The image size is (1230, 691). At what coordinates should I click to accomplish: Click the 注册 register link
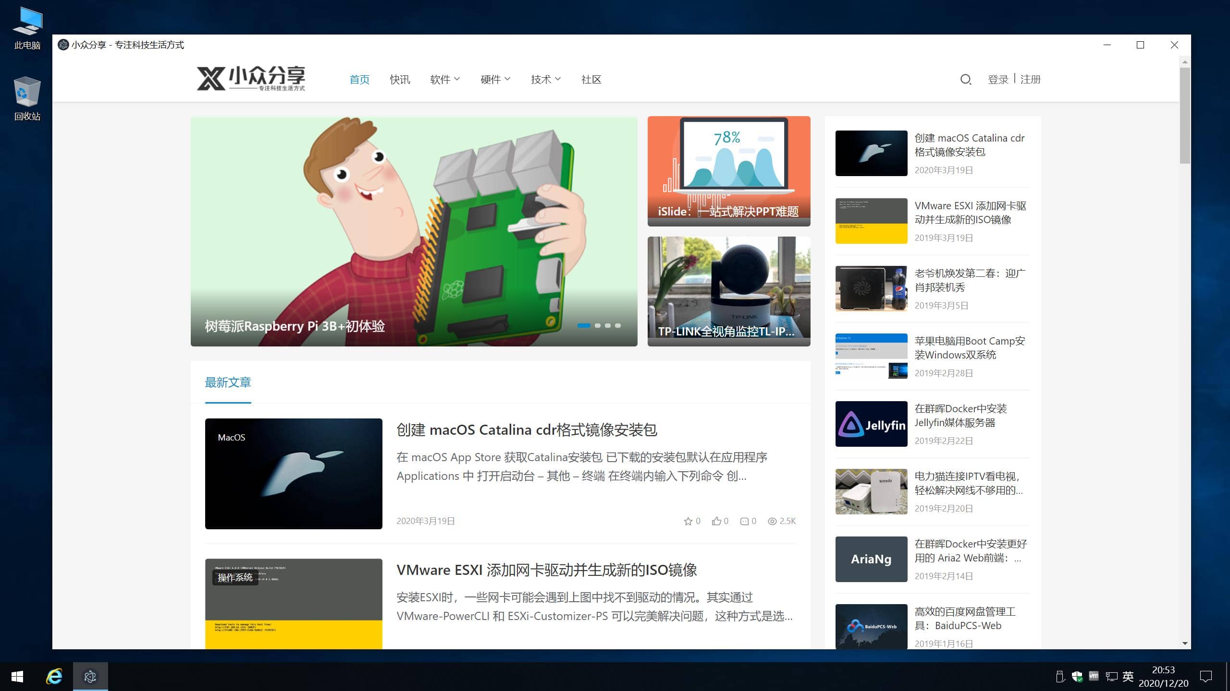tap(1030, 79)
